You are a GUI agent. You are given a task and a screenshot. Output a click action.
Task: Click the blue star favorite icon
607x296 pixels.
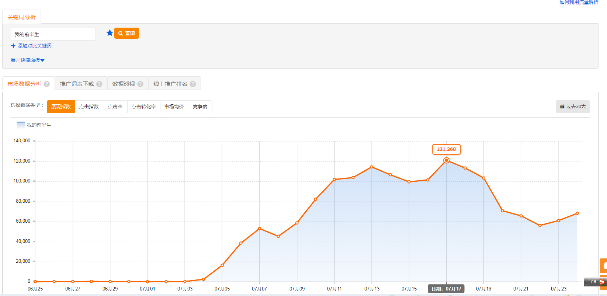[x=110, y=33]
